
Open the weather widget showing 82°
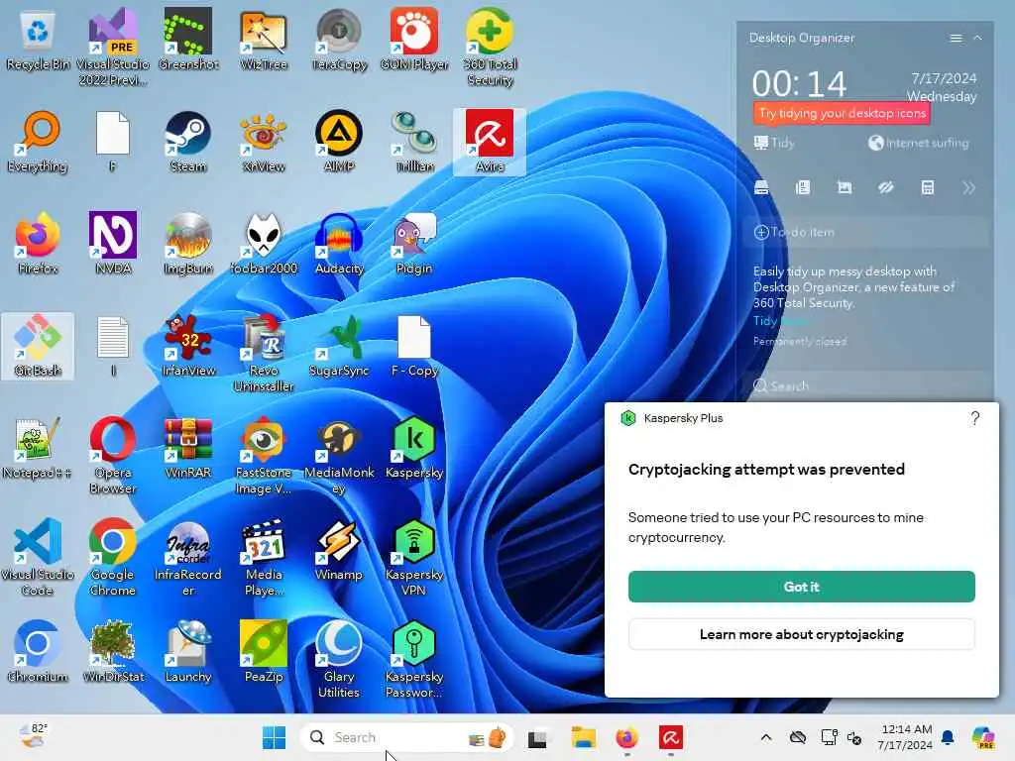pos(33,737)
